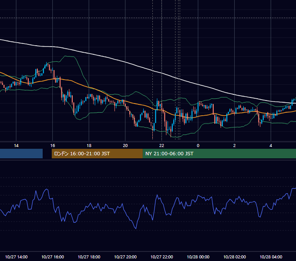Click the 18 hour label on the price chart axis
The height and width of the screenshot is (261, 296).
pyautogui.click(x=89, y=146)
